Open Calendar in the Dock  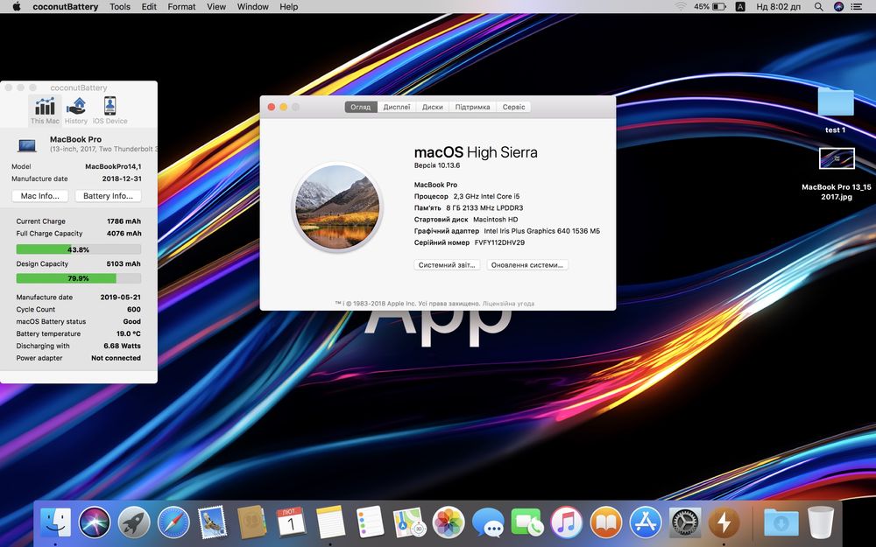291,523
